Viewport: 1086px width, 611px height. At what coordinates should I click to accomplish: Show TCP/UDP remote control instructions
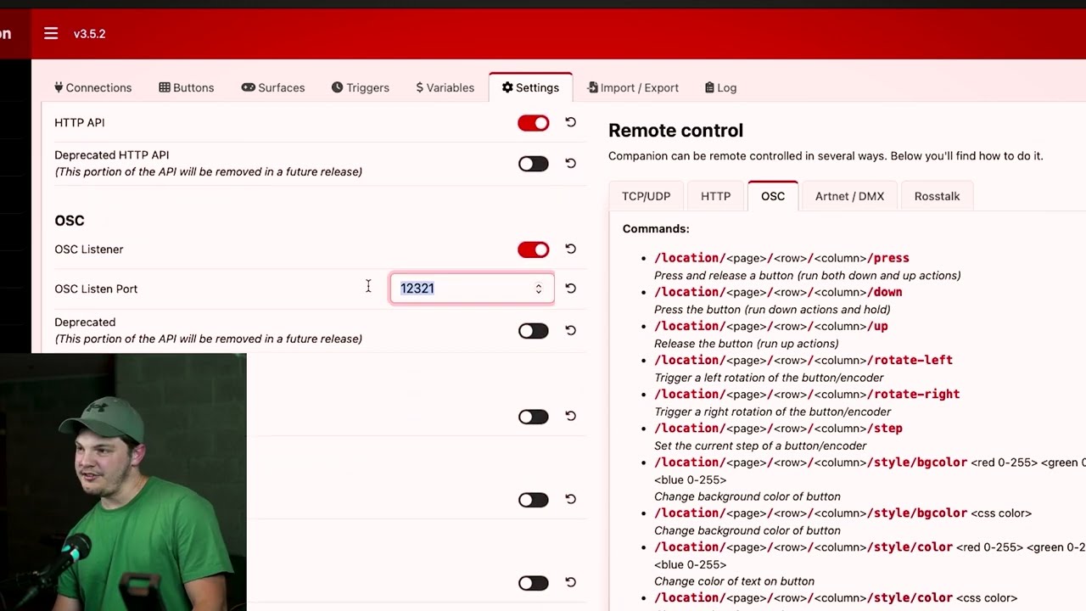pyautogui.click(x=647, y=196)
